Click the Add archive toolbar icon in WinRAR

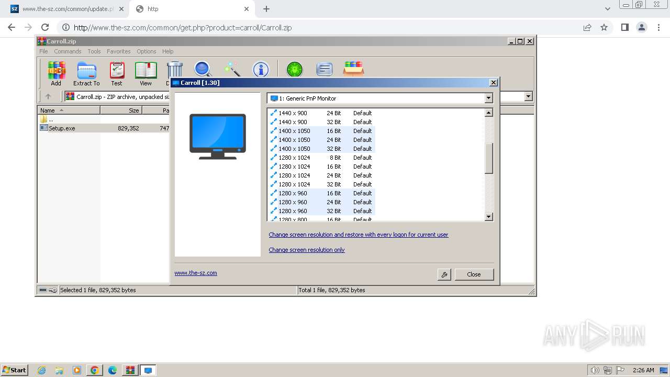pyautogui.click(x=56, y=73)
